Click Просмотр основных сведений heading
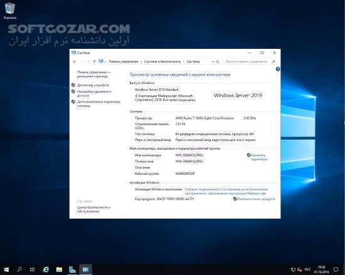Viewport: 345px width, 275px height. 180,75
